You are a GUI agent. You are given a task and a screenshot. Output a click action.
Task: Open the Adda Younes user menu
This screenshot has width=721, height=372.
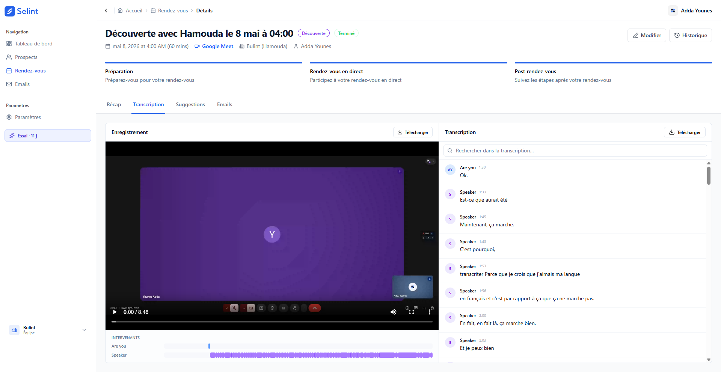pos(690,11)
